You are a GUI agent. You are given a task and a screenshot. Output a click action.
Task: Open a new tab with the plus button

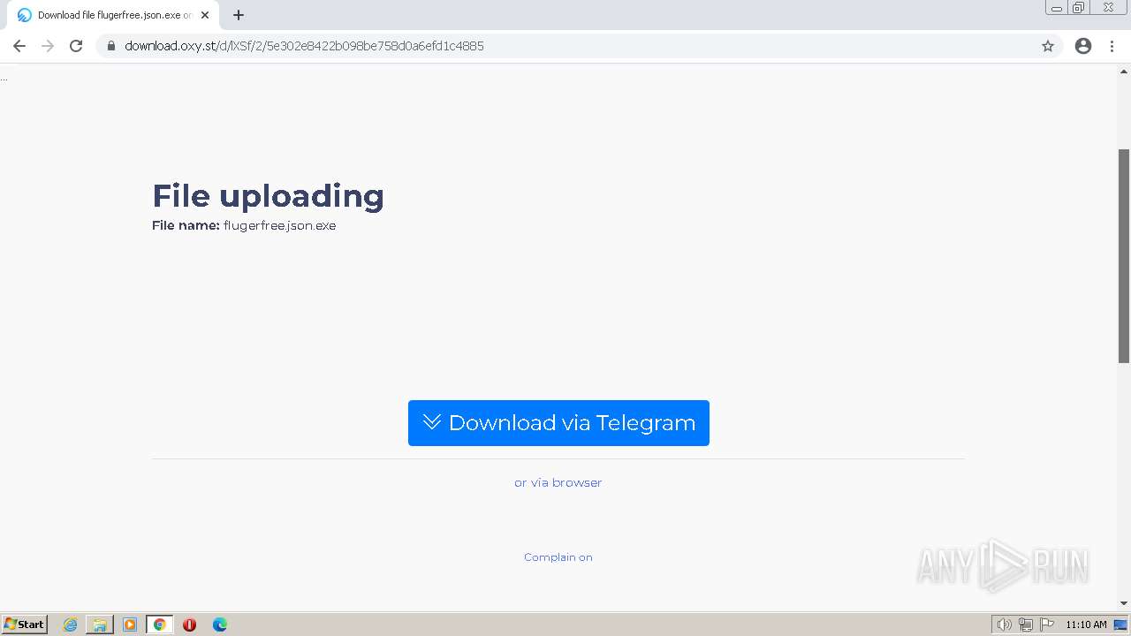[x=239, y=15]
